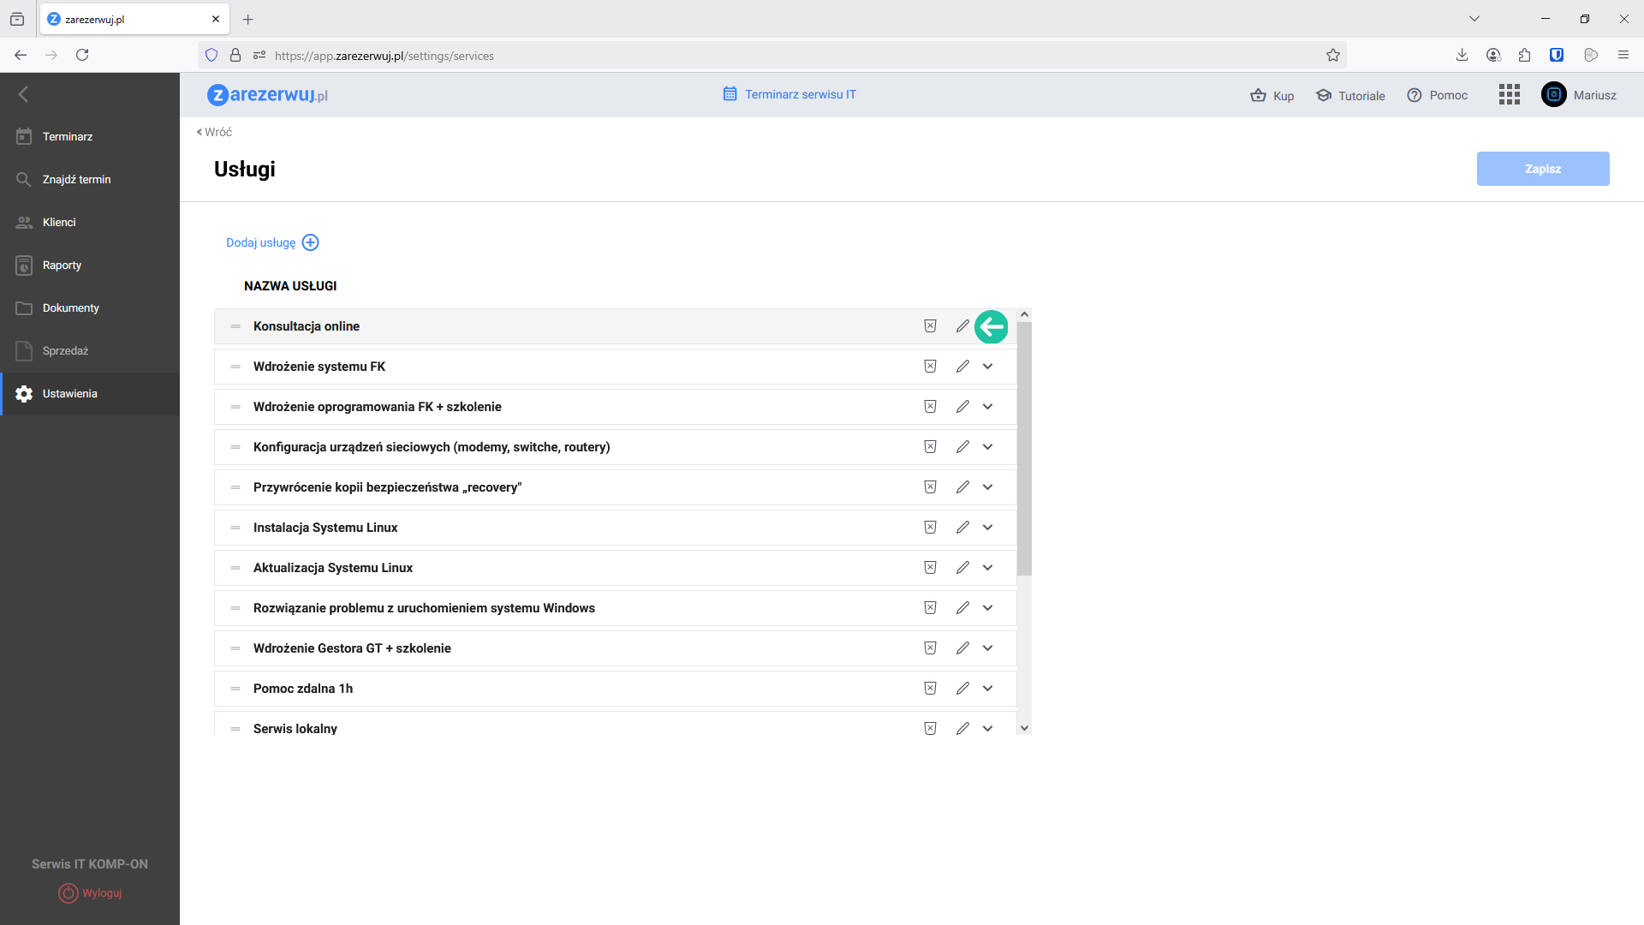Open the apps grid icon in header
Viewport: 1644px width, 925px height.
click(1510, 95)
